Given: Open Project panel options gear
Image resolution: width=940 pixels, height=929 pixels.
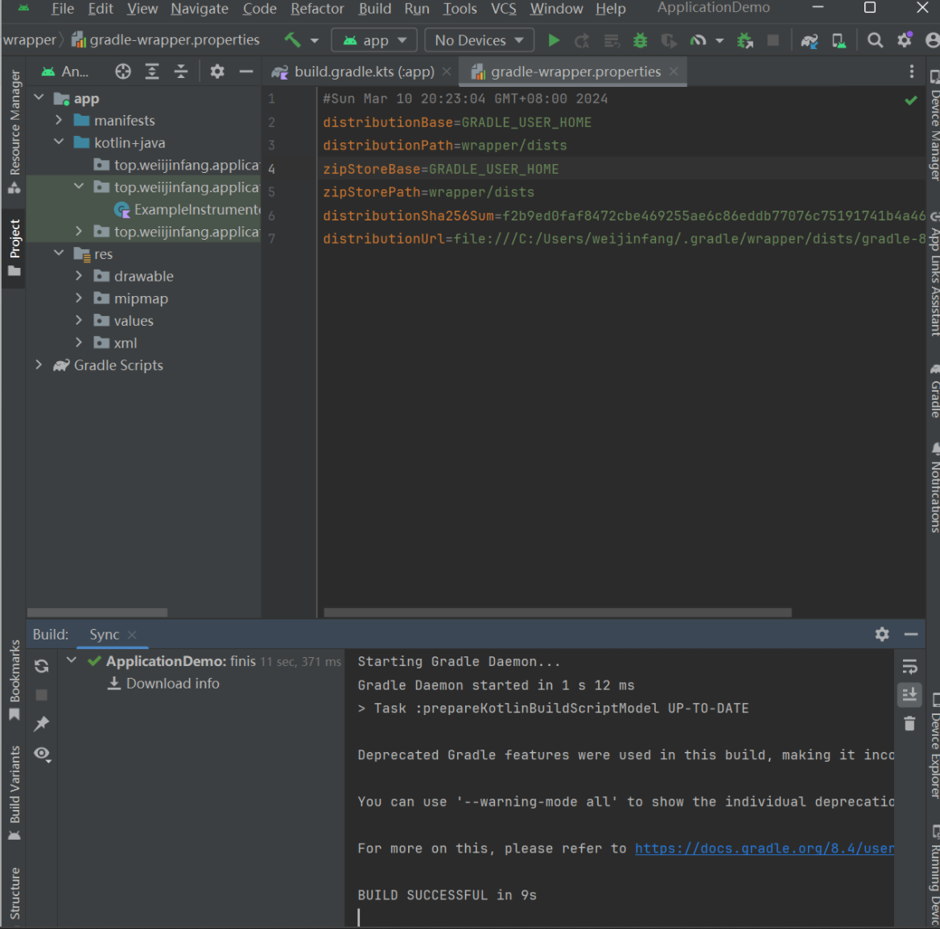Looking at the screenshot, I should click(x=217, y=72).
